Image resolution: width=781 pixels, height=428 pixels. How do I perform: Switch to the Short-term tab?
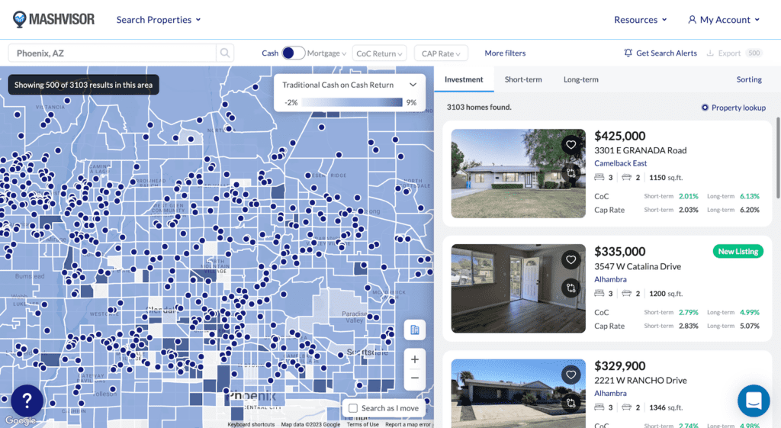click(523, 79)
